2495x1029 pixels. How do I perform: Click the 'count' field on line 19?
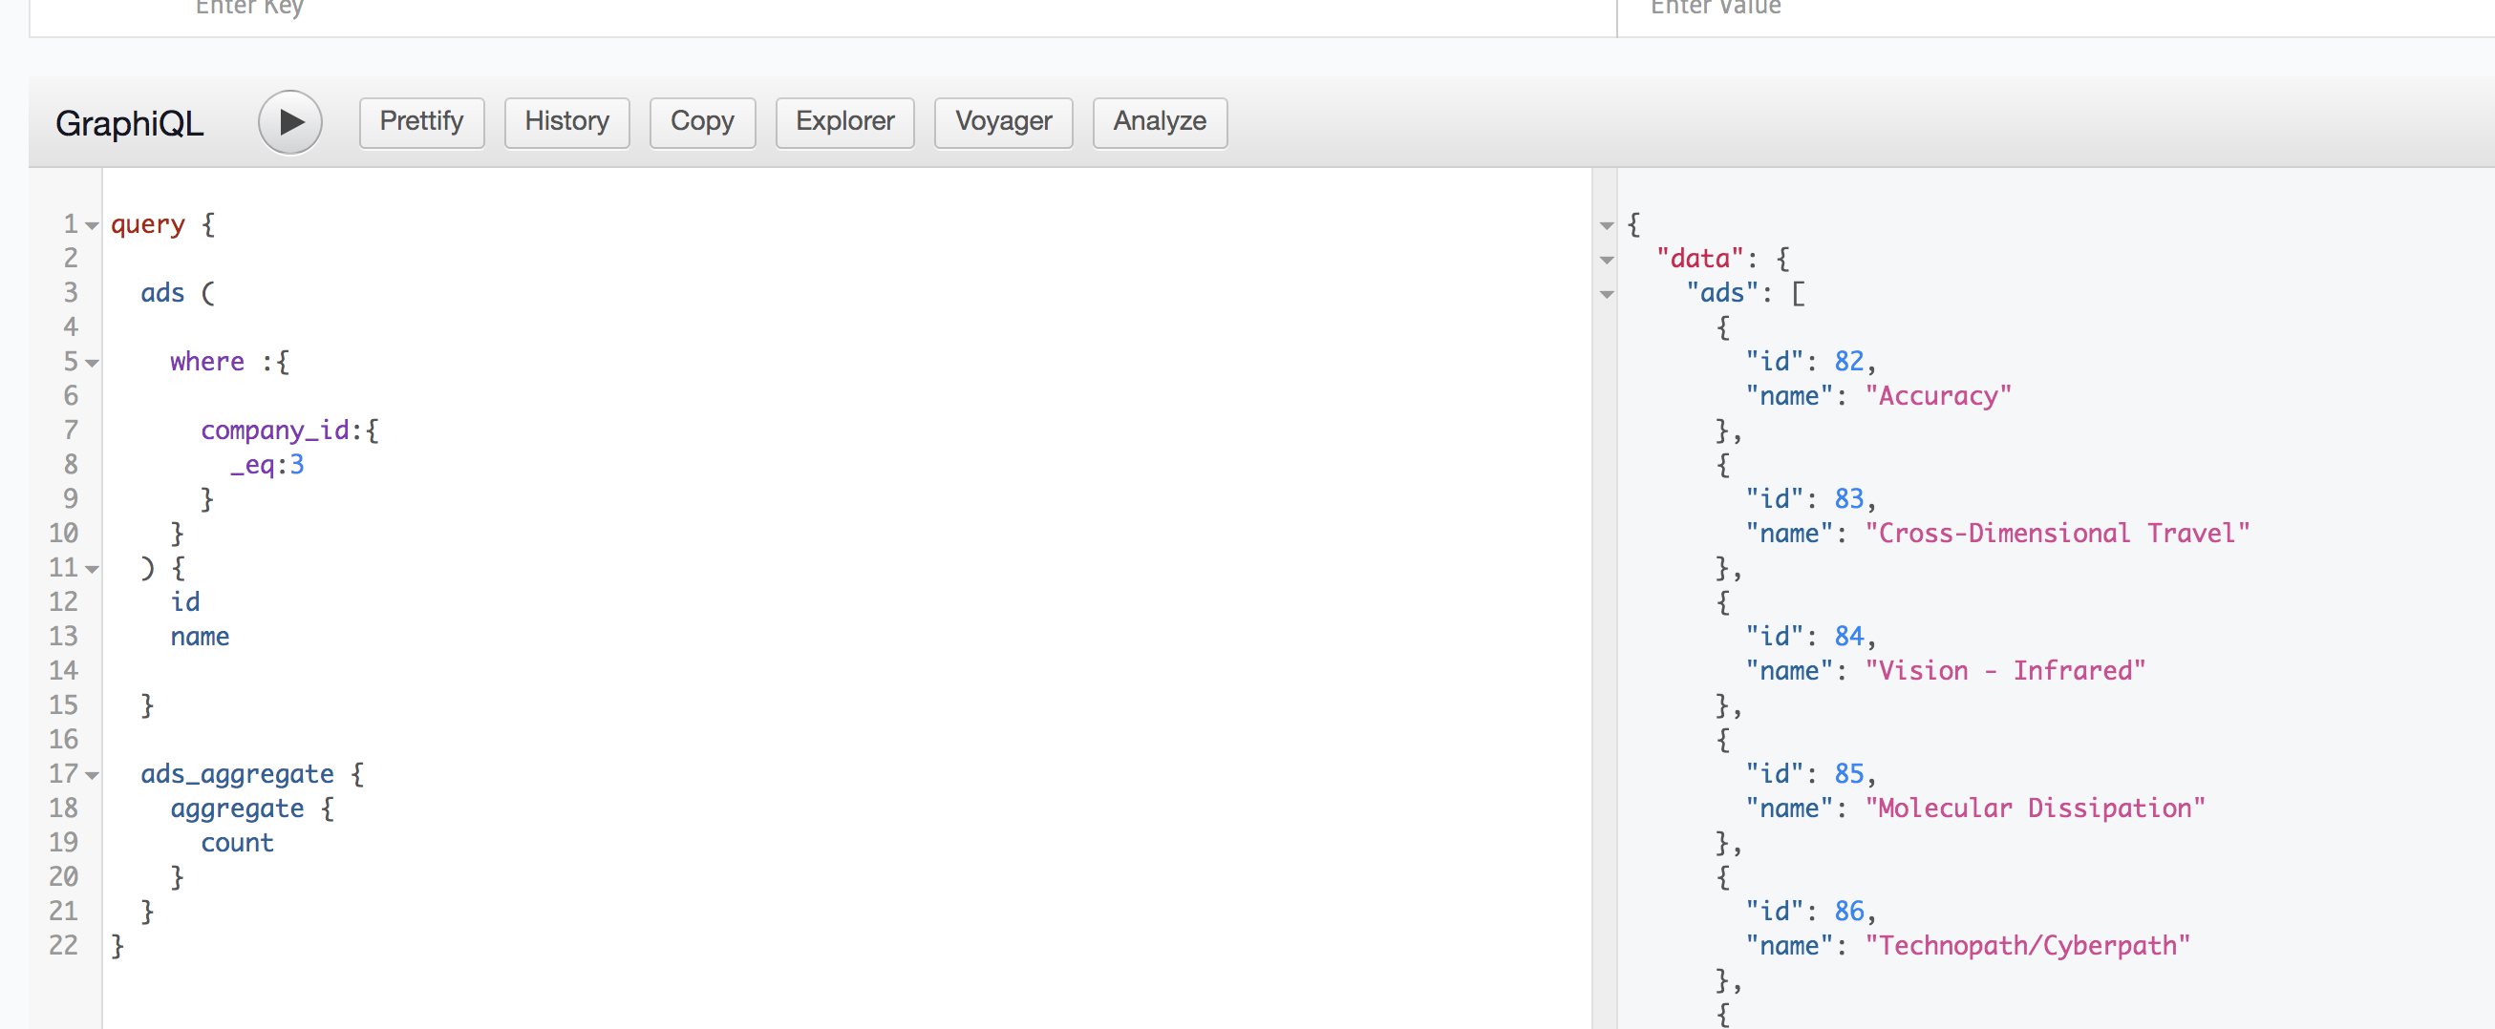(x=237, y=843)
